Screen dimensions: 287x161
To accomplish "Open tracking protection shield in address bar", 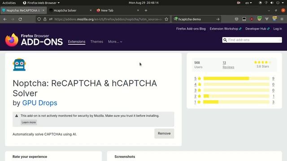I will (x=39, y=19).
